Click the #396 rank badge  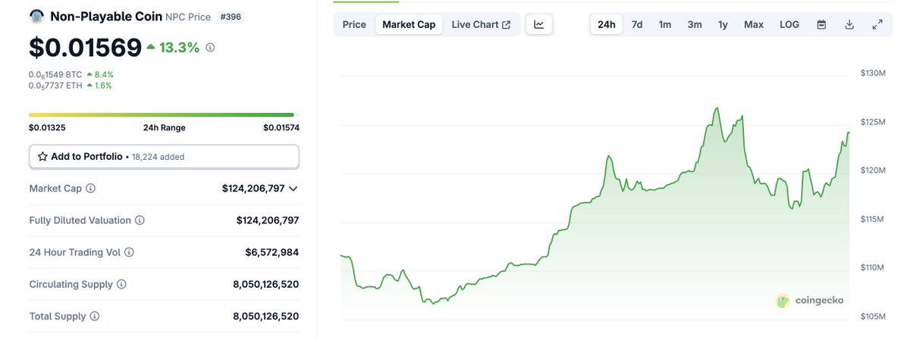tap(232, 17)
